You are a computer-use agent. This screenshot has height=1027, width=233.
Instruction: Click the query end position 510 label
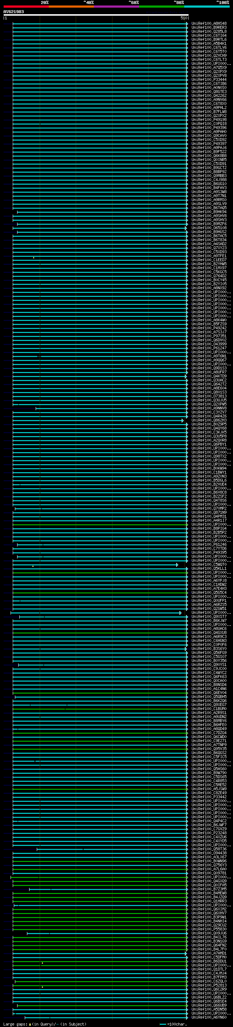pos(183,18)
